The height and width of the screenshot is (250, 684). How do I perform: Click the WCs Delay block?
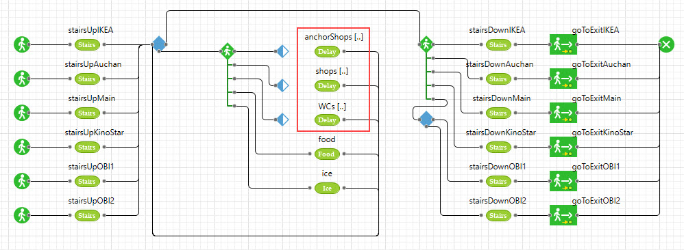coord(327,120)
